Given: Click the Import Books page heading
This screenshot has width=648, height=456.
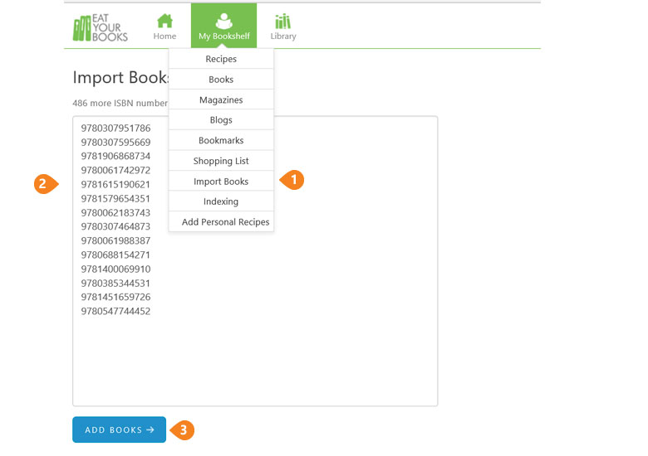Looking at the screenshot, I should click(120, 78).
